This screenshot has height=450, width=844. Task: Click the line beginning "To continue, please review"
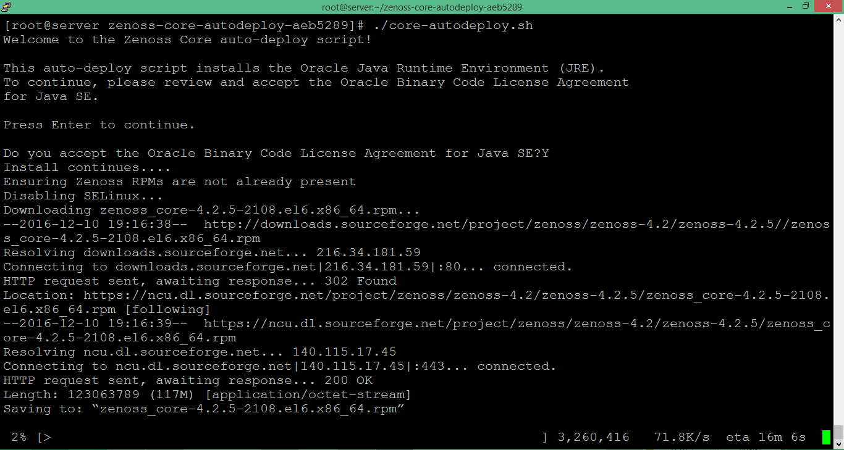(316, 83)
